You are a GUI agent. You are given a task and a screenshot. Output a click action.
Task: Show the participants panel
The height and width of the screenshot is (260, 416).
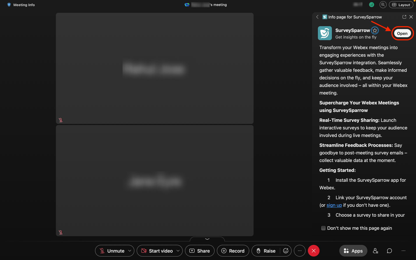click(376, 251)
